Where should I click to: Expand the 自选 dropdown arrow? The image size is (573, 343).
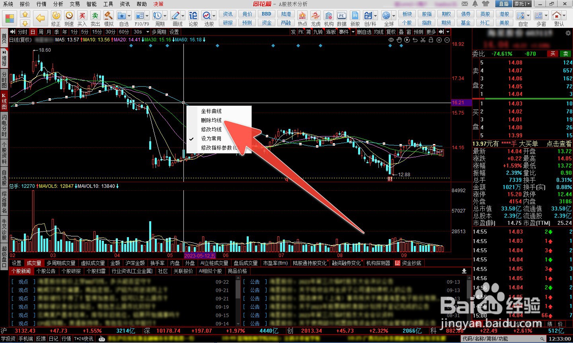[x=130, y=16]
